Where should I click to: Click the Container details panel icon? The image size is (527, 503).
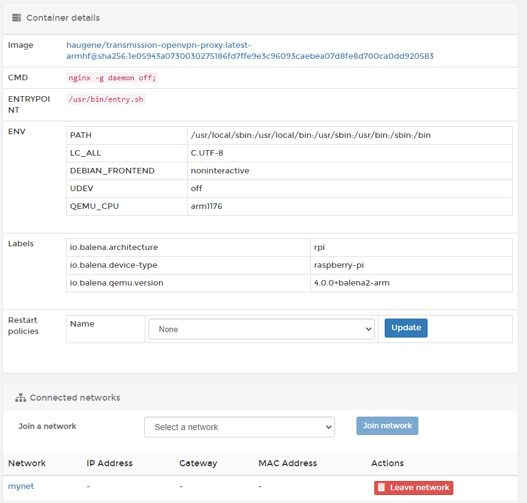(x=16, y=18)
